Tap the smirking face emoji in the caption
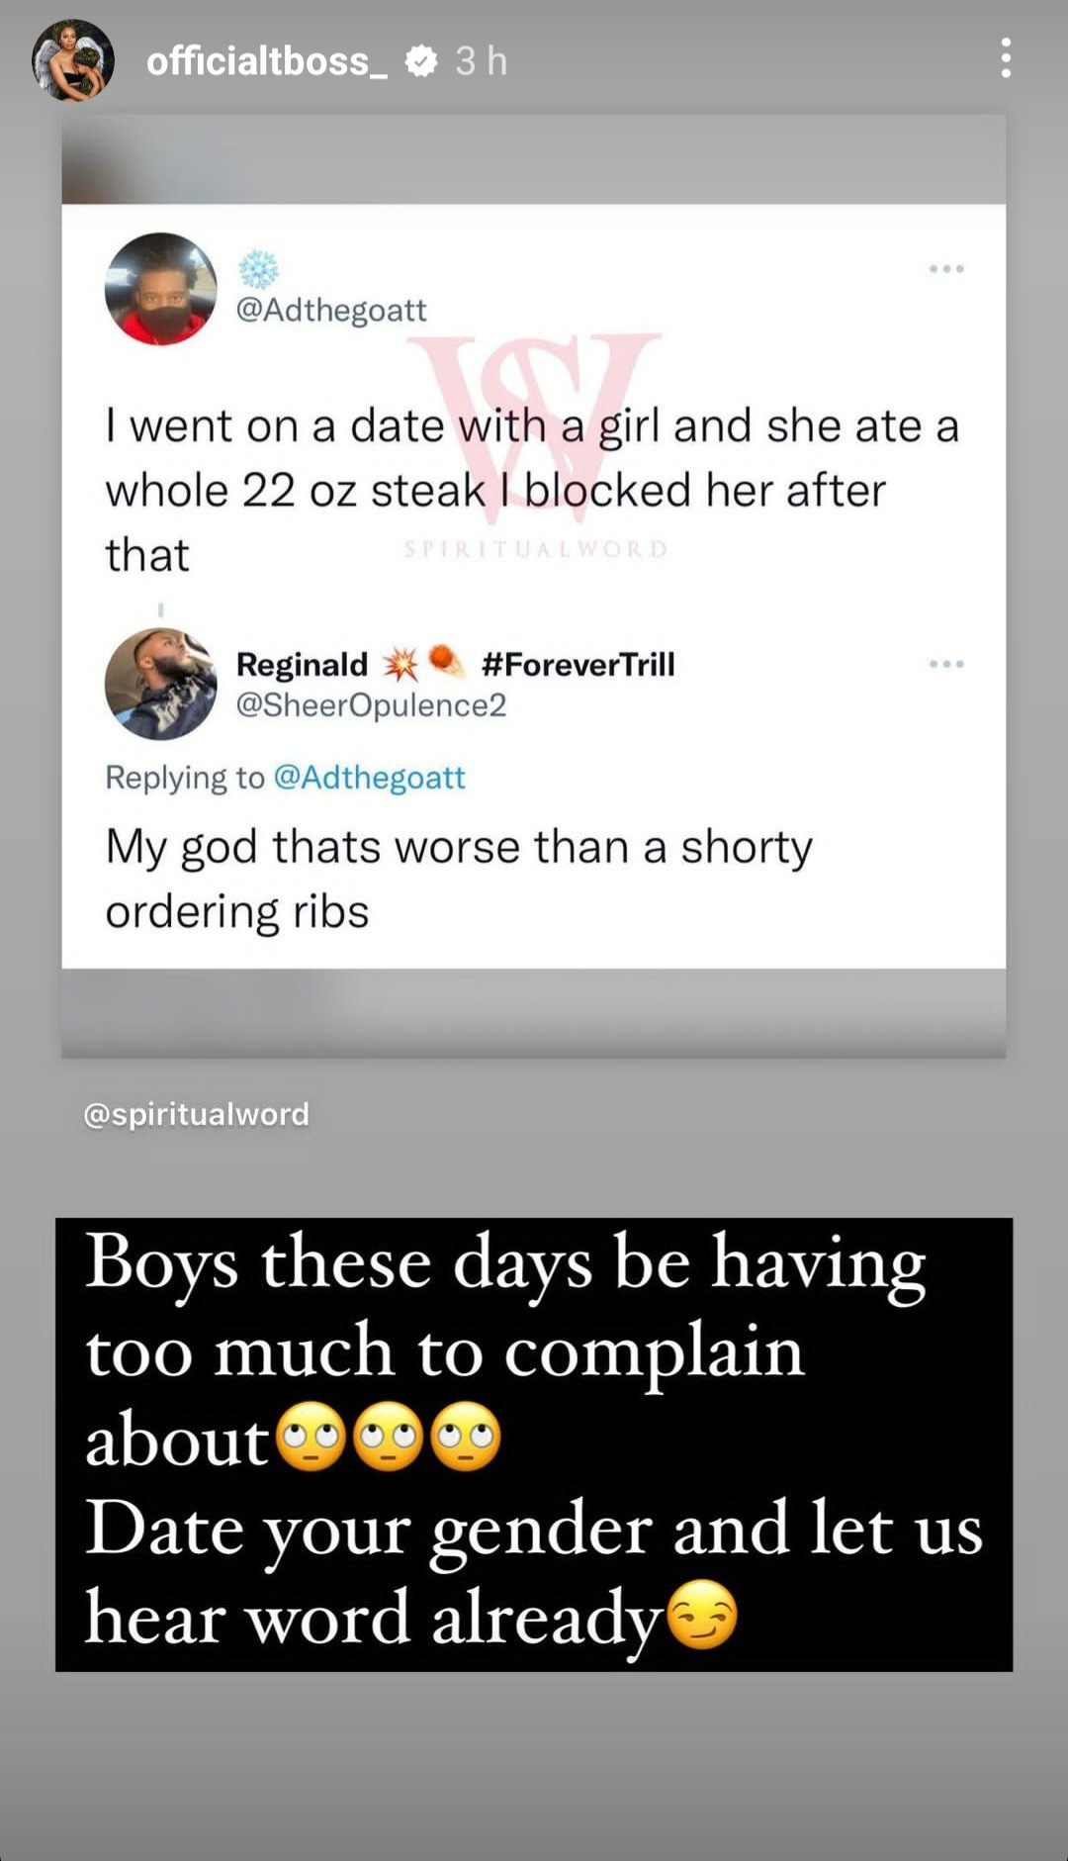The height and width of the screenshot is (1861, 1068). [702, 1615]
